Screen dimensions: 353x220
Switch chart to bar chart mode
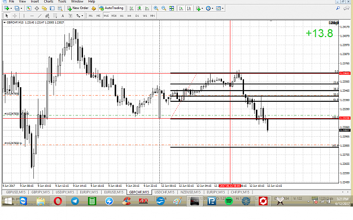tap(132, 8)
